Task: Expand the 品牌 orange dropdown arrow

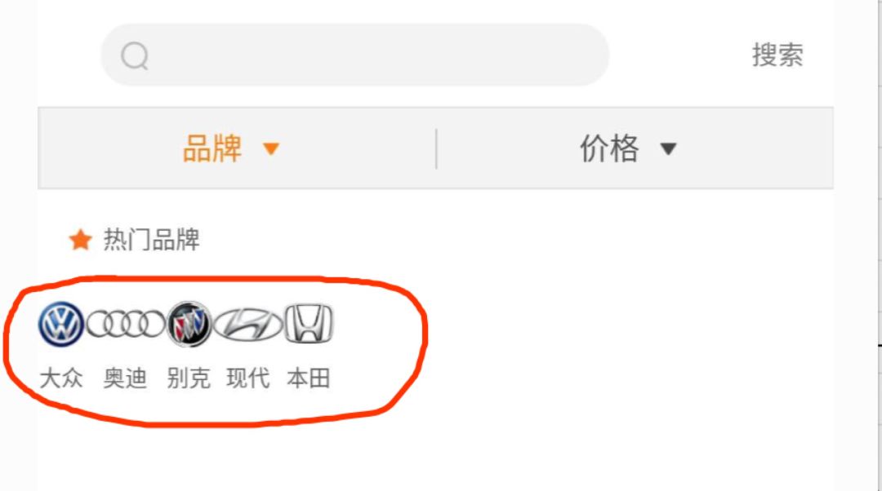Action: coord(271,149)
